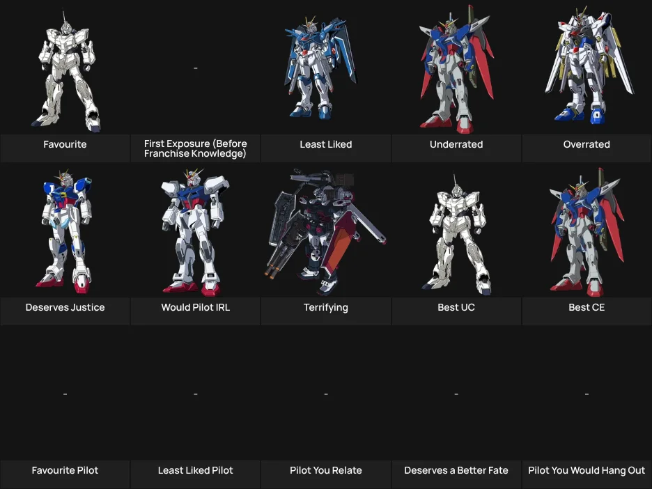The width and height of the screenshot is (652, 489).
Task: Choose the dark armored mecha above Terrifying
Action: pos(325,231)
